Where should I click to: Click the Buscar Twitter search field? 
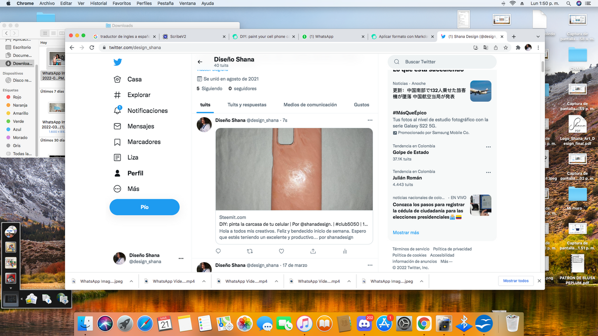pyautogui.click(x=442, y=62)
